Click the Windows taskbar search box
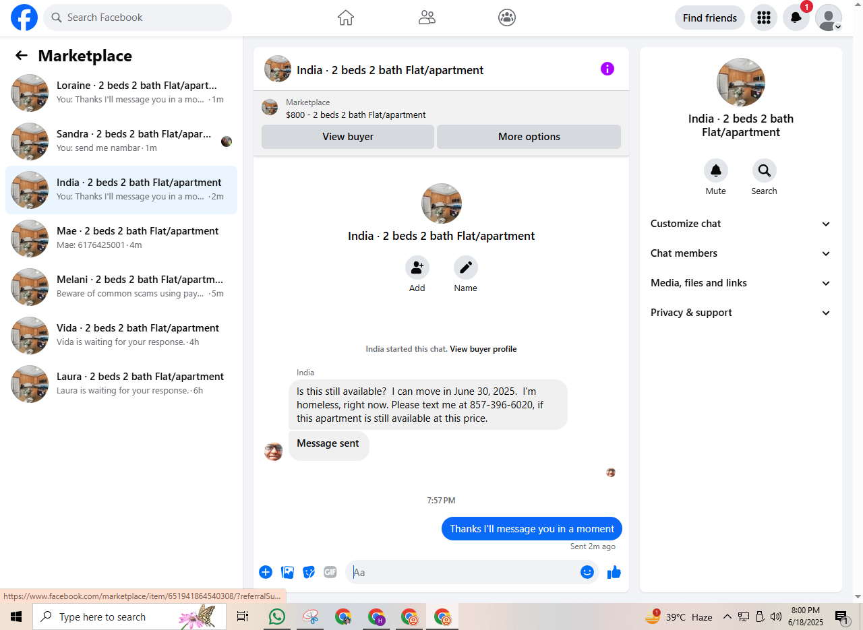863x630 pixels. tap(129, 617)
